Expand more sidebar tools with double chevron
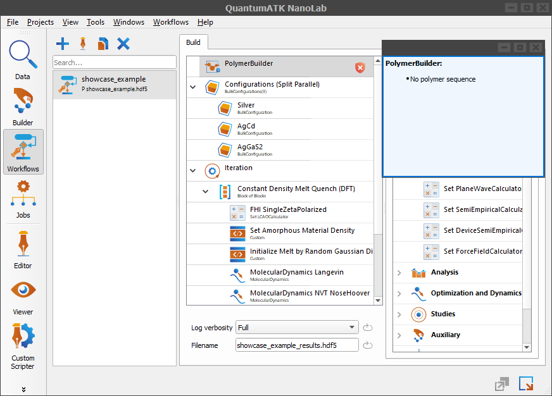552x396 pixels. [23, 389]
